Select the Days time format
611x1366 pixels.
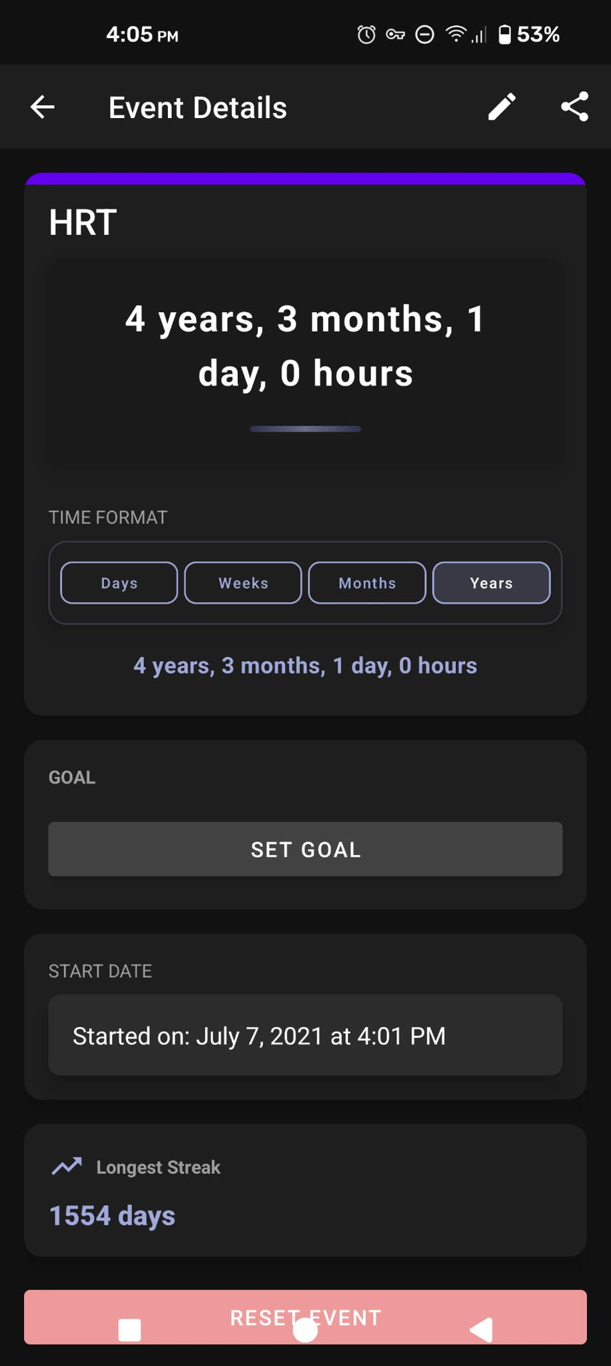point(119,583)
